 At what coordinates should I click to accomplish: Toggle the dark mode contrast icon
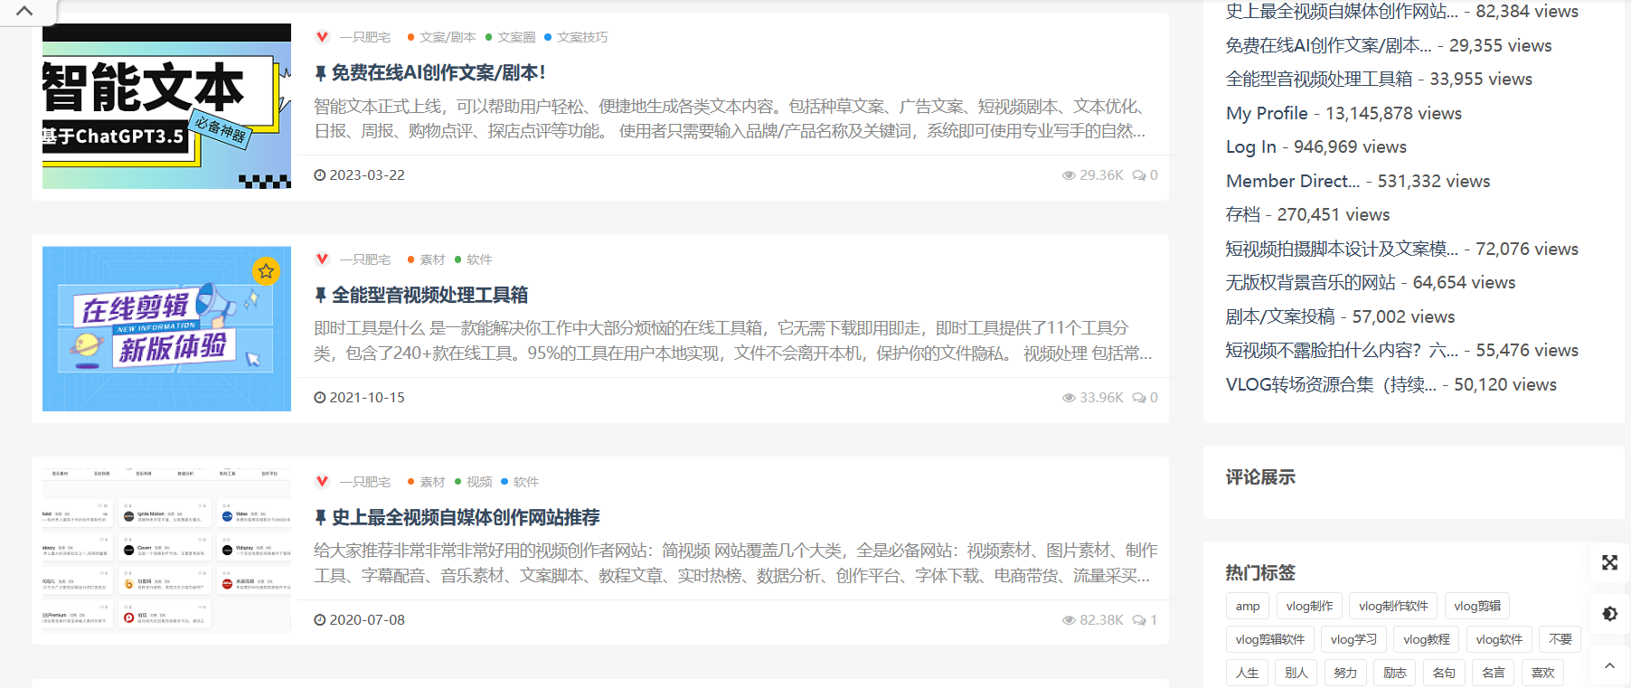(1609, 614)
